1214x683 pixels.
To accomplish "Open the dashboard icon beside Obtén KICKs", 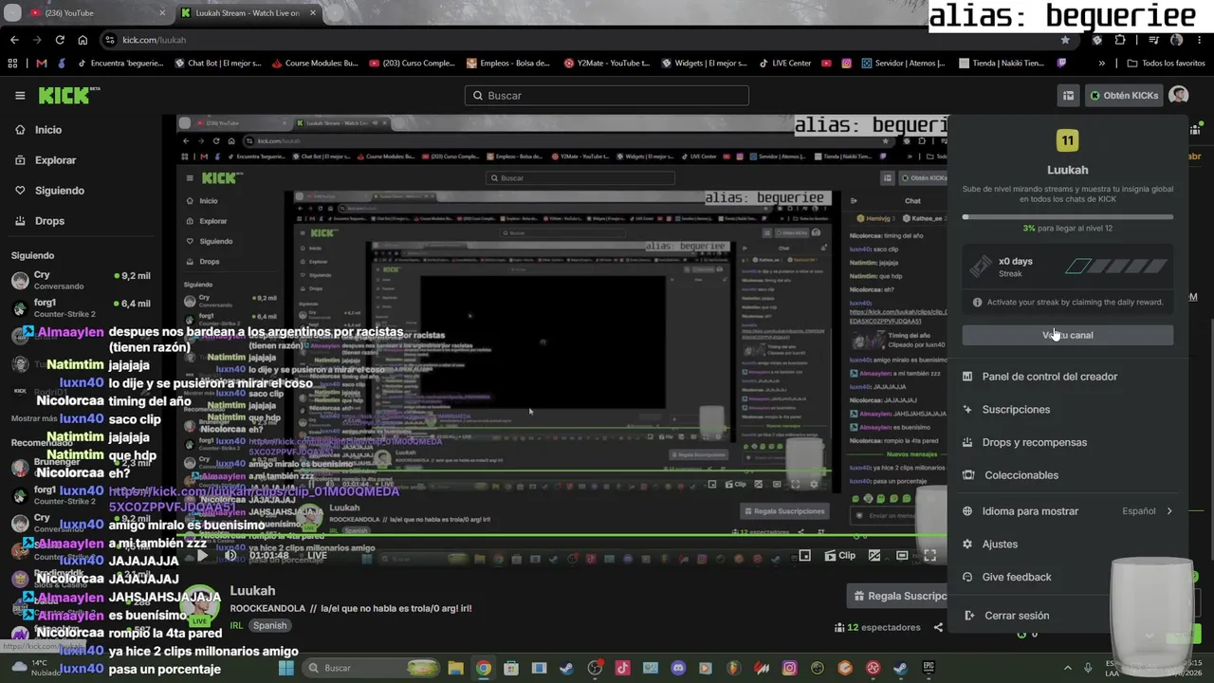I will [x=1068, y=95].
